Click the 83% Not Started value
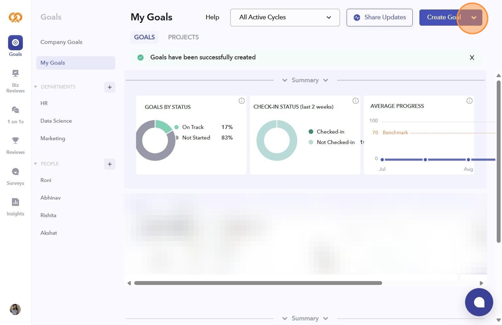 227,138
